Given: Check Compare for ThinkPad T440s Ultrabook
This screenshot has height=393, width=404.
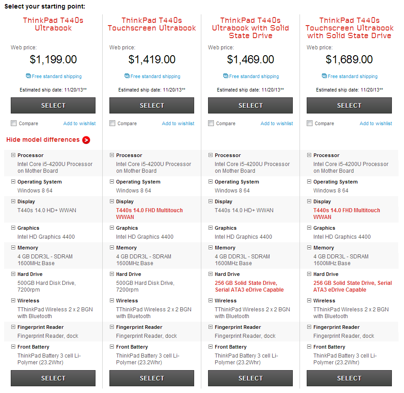Looking at the screenshot, I should click(x=14, y=123).
